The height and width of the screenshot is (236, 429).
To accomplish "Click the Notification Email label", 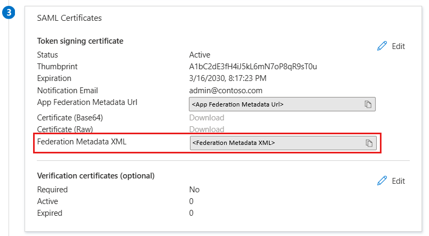I will pyautogui.click(x=68, y=91).
